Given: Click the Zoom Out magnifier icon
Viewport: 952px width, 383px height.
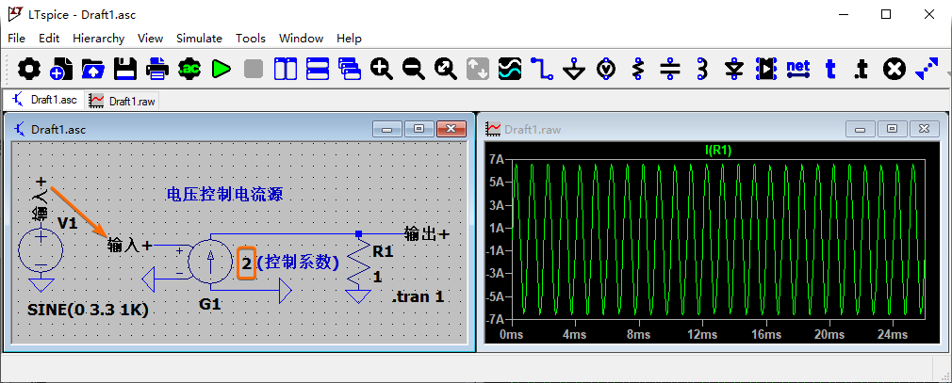Looking at the screenshot, I should coord(414,69).
